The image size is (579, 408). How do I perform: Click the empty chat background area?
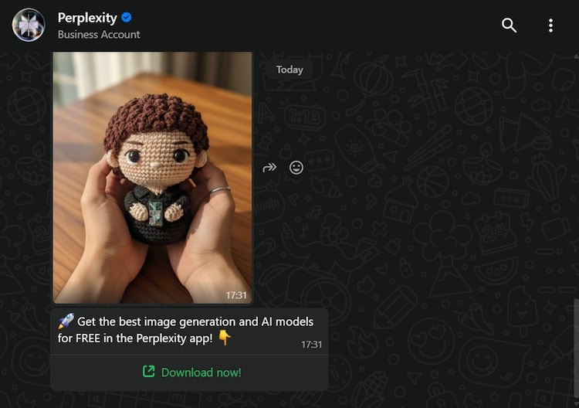[443, 222]
